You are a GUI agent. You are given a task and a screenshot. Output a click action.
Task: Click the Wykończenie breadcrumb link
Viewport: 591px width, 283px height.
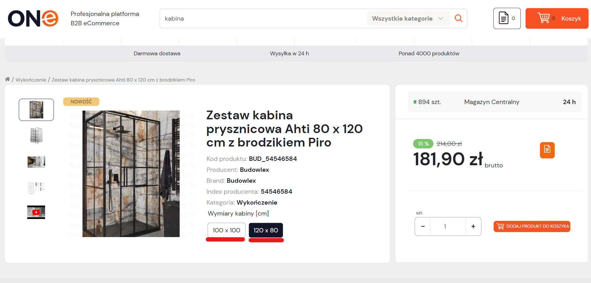pyautogui.click(x=31, y=80)
